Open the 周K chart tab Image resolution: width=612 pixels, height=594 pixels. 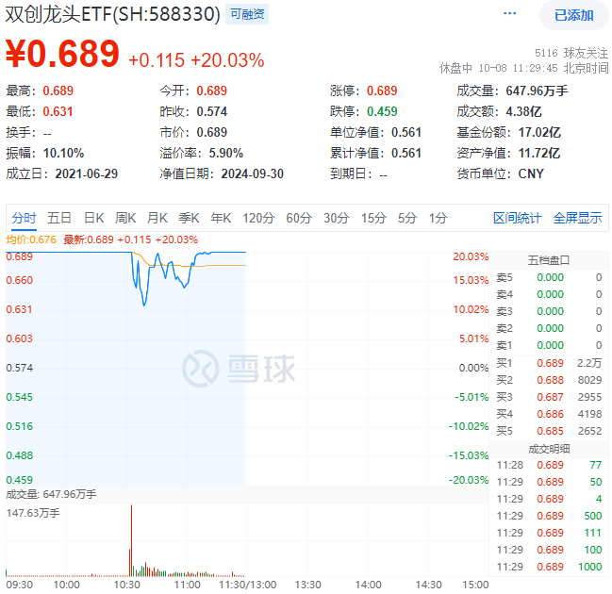coord(125,218)
